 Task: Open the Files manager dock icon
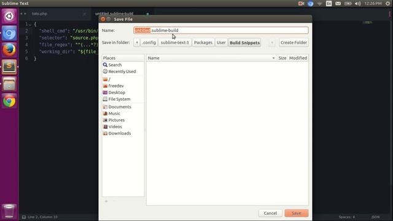tap(9, 84)
